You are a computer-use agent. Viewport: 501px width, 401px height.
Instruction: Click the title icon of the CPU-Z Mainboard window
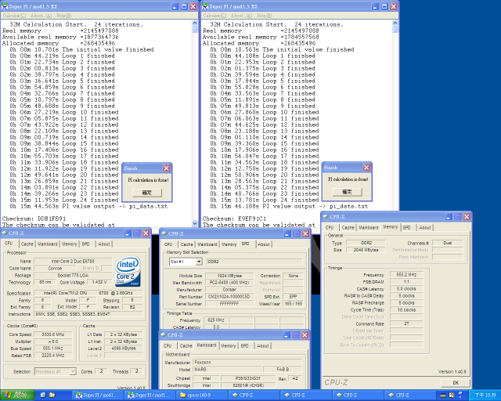coord(164,334)
